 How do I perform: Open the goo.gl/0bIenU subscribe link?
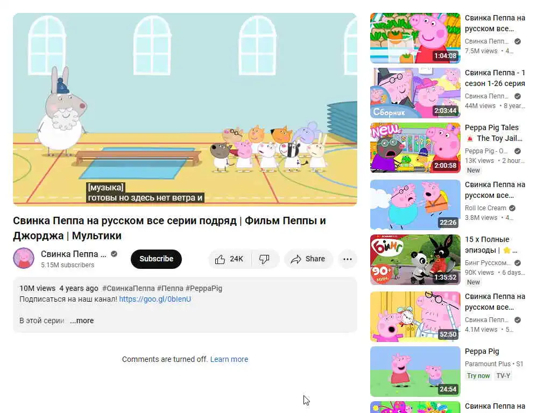click(155, 299)
